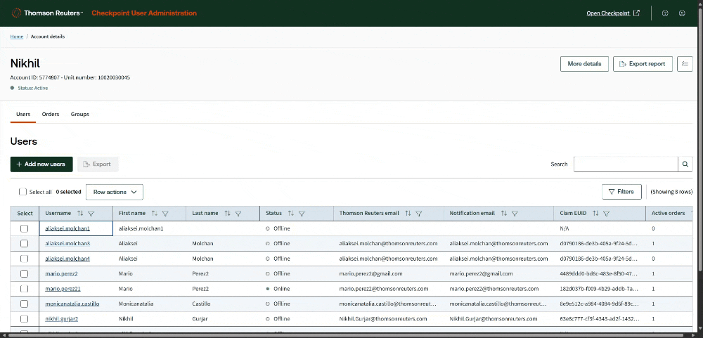Open the filter icon on Status column
The image size is (703, 338).
point(302,214)
